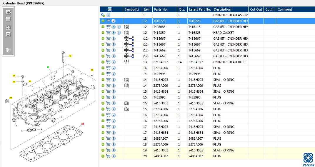Click the four-square grid view button
The image size is (315, 167).
coord(8,28)
